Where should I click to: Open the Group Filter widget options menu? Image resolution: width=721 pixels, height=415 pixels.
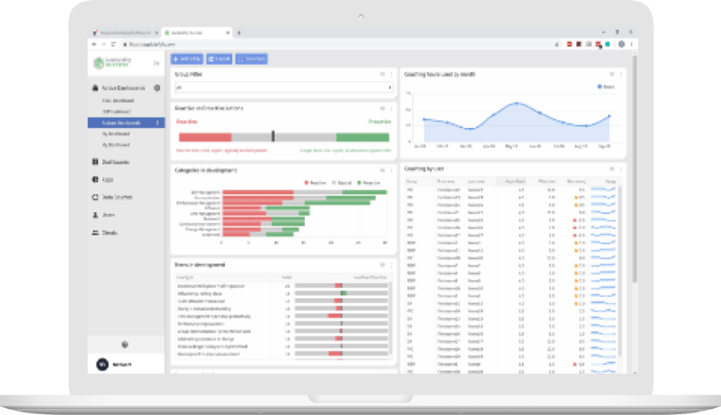pyautogui.click(x=391, y=74)
